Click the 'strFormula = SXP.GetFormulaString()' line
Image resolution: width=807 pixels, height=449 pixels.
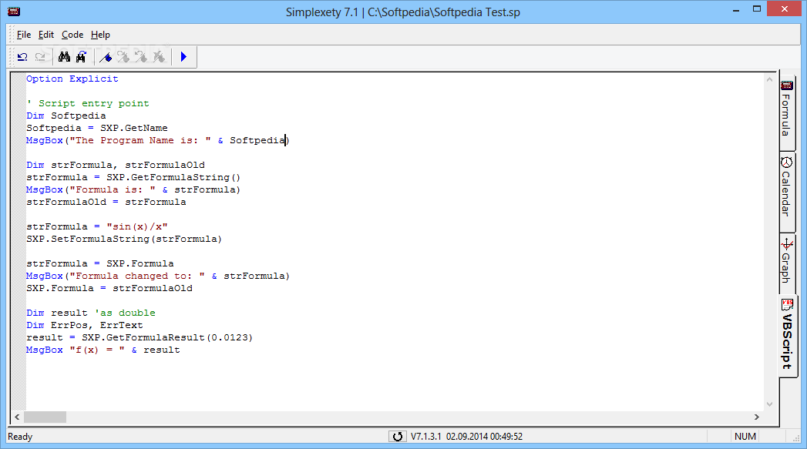133,177
